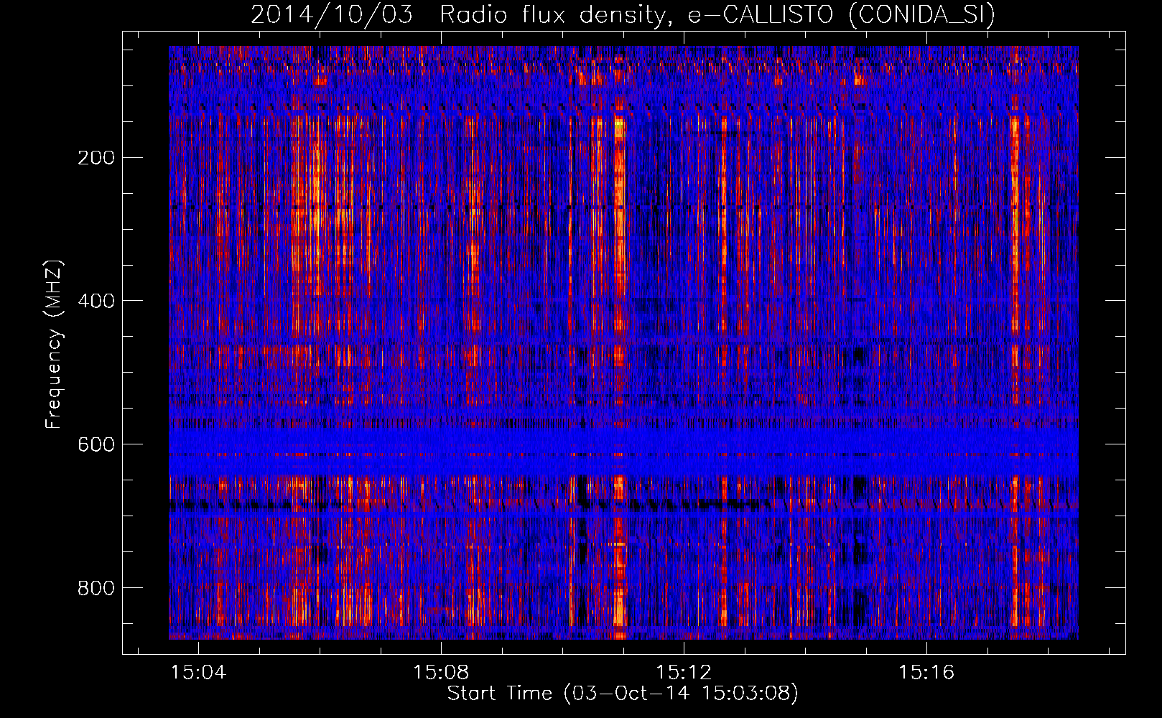
Task: Click the 200 frequency tick label
Action: [x=96, y=158]
